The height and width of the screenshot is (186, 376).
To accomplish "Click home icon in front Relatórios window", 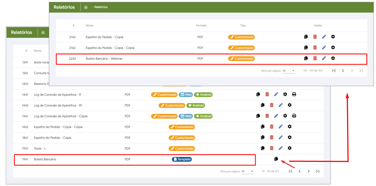I will [86, 7].
